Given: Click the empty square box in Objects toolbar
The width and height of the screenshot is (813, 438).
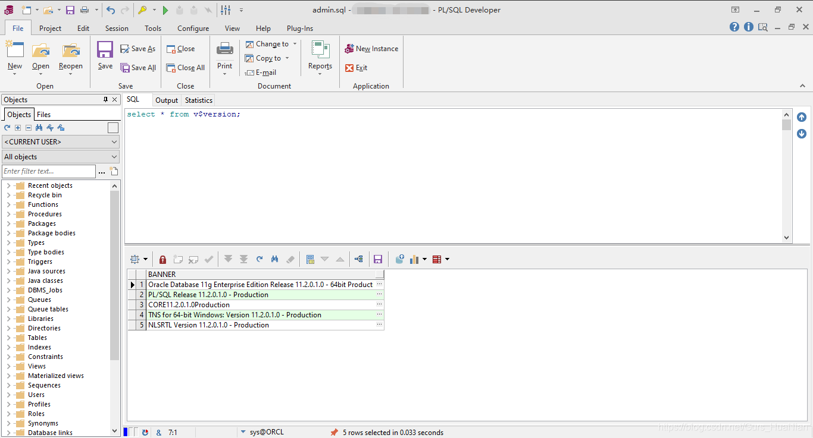Looking at the screenshot, I should point(113,128).
